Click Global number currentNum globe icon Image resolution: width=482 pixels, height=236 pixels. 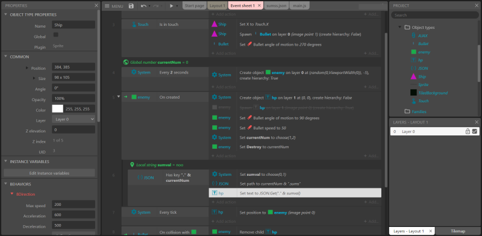tap(126, 62)
